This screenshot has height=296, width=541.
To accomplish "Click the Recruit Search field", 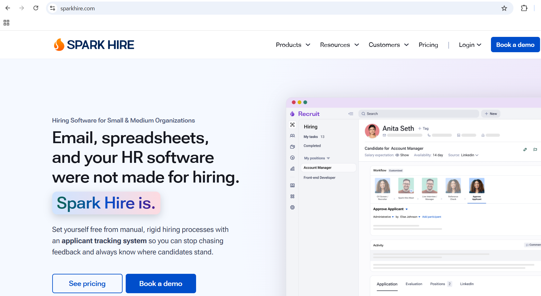I will point(419,114).
